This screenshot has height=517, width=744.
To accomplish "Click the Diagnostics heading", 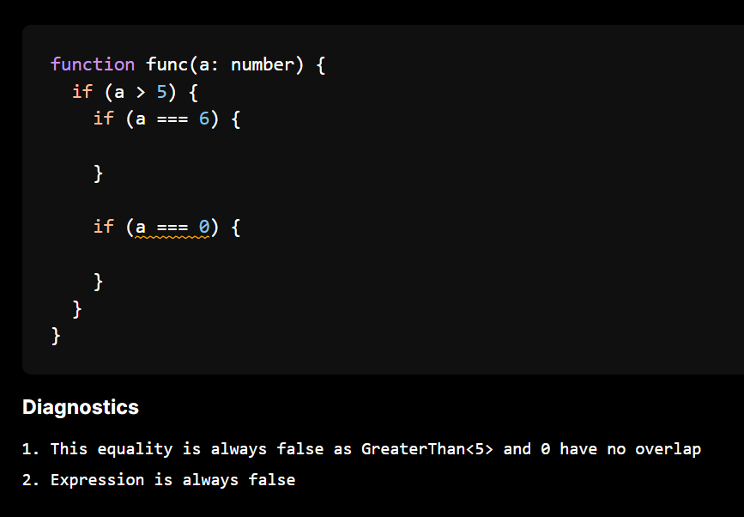I will click(81, 407).
